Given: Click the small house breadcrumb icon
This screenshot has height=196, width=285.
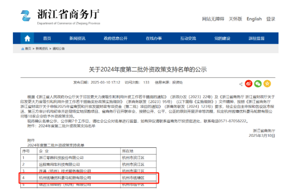Looking at the screenshot, I should coord(23,49).
